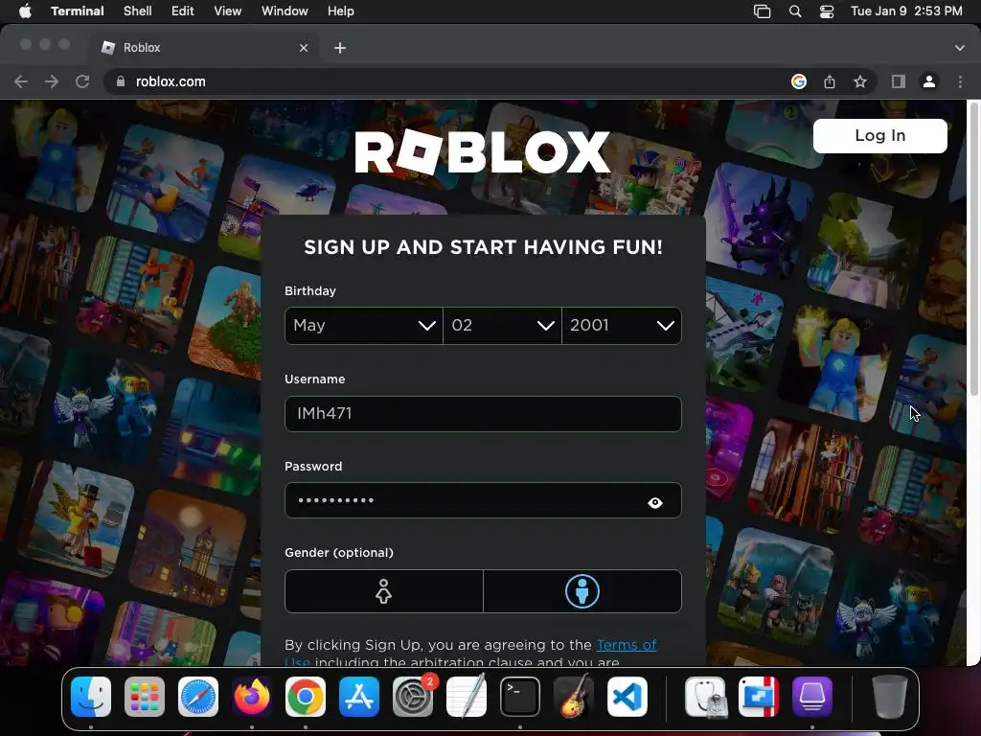The height and width of the screenshot is (736, 981).
Task: Click the Roblox logo
Action: [483, 152]
